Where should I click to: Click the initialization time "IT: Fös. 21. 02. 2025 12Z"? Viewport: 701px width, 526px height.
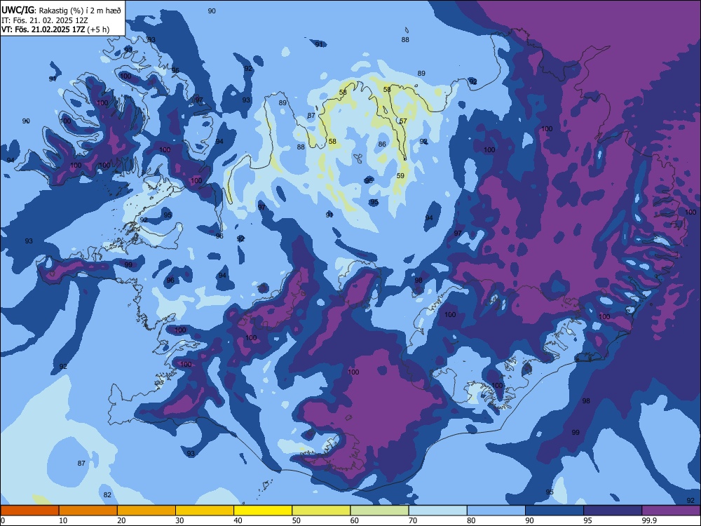click(x=43, y=20)
